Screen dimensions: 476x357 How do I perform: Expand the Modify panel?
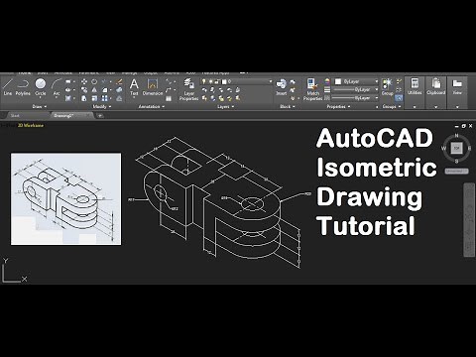tap(102, 106)
